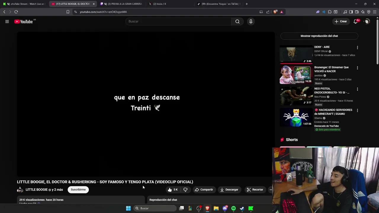Switch to the TikTok ñoquis tab
The height and width of the screenshot is (213, 379).
[x=219, y=4]
